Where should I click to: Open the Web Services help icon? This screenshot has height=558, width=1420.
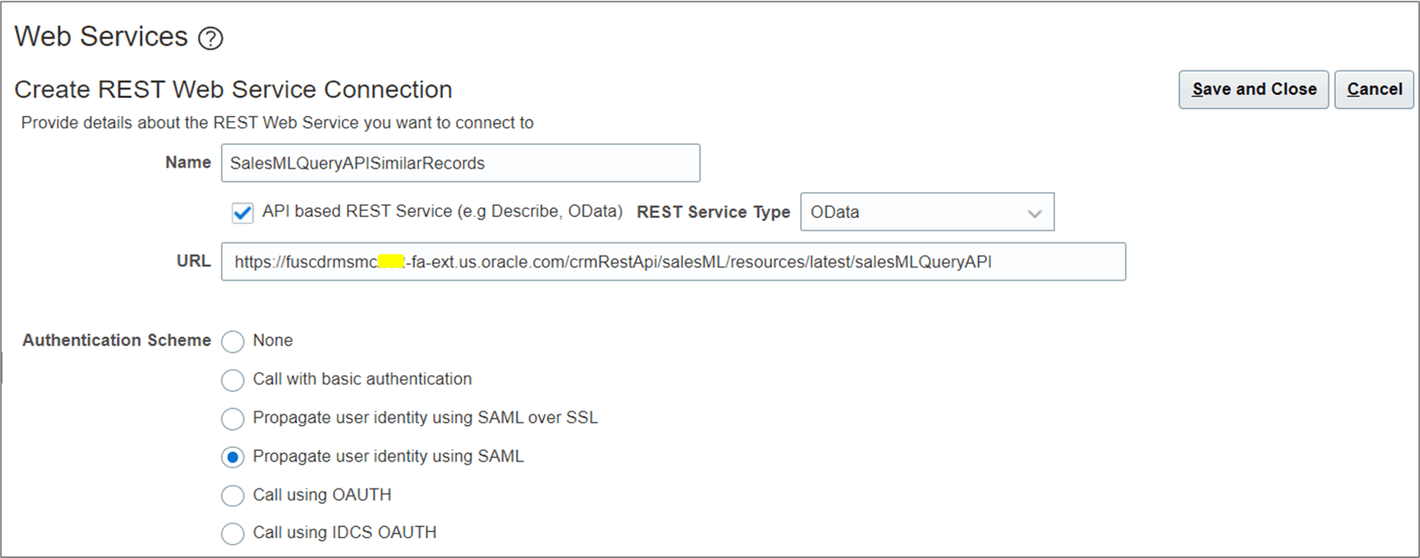pos(212,36)
